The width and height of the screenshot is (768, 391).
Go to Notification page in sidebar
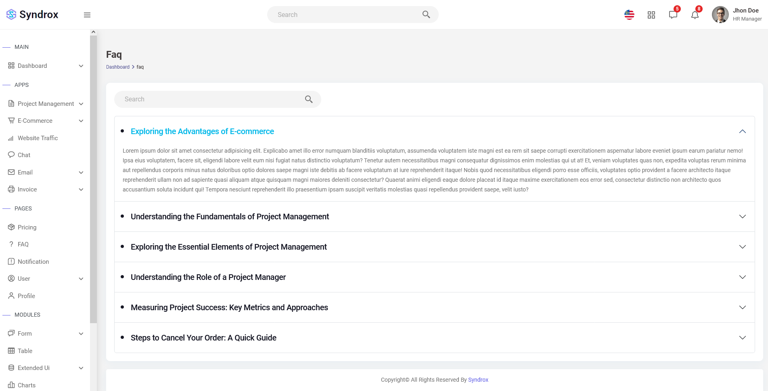(x=33, y=262)
